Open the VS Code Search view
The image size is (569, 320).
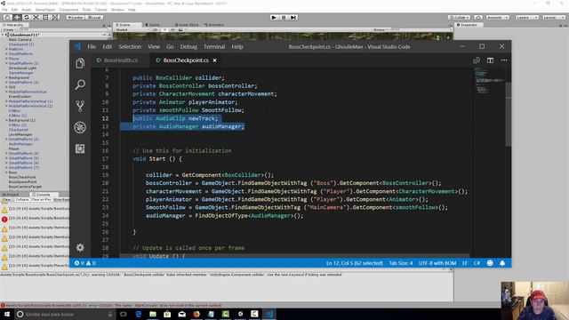pyautogui.click(x=80, y=84)
